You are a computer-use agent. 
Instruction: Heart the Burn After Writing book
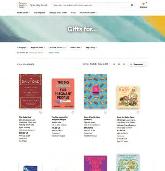(x=105, y=112)
